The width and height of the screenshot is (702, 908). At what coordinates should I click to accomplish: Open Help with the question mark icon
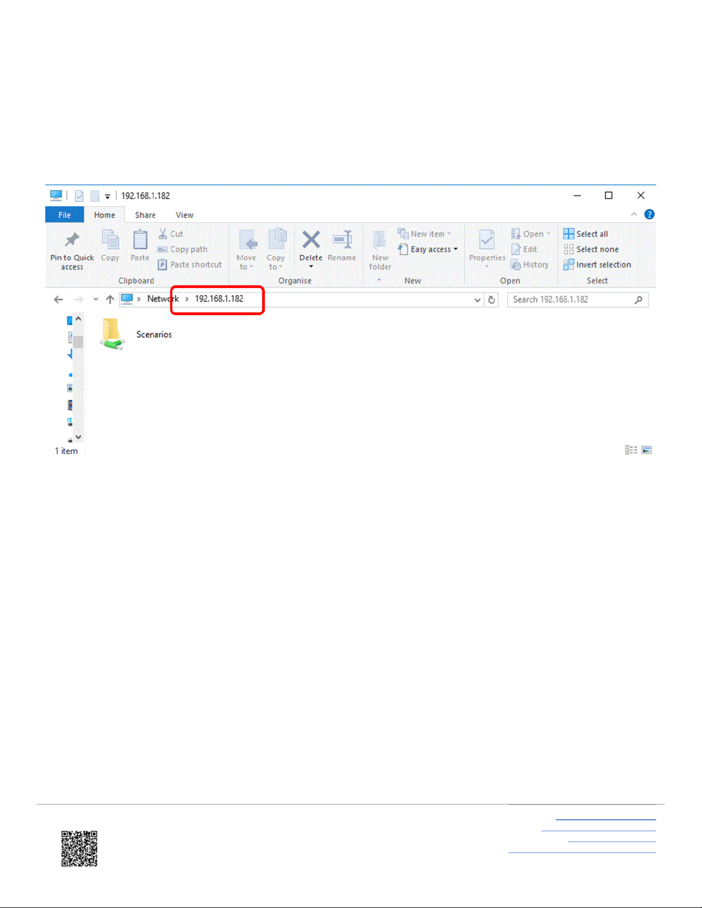tap(649, 214)
